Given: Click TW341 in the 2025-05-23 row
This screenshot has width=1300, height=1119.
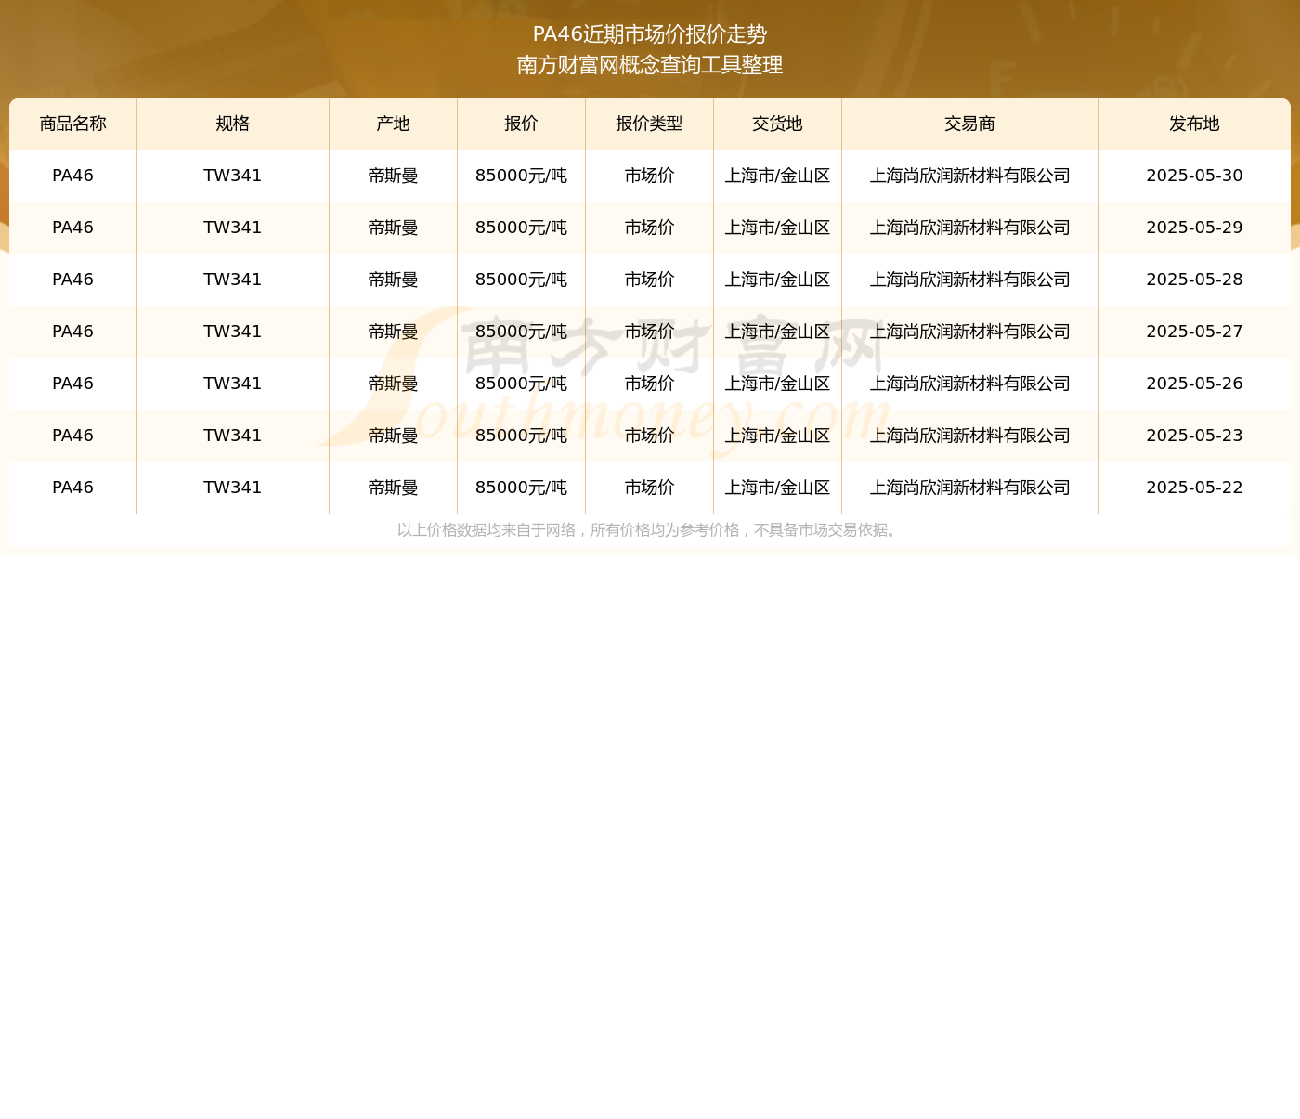Looking at the screenshot, I should click(233, 436).
